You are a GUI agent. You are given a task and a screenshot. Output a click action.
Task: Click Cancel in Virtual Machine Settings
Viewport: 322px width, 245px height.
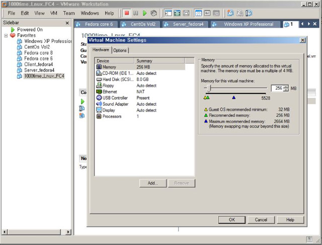[261, 220]
